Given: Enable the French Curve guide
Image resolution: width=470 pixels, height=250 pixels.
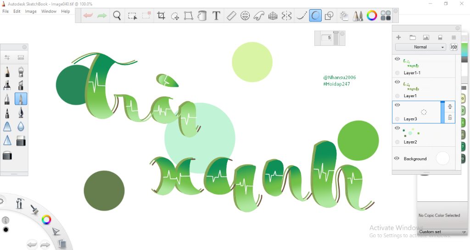Looking at the screenshot, I should [x=259, y=16].
